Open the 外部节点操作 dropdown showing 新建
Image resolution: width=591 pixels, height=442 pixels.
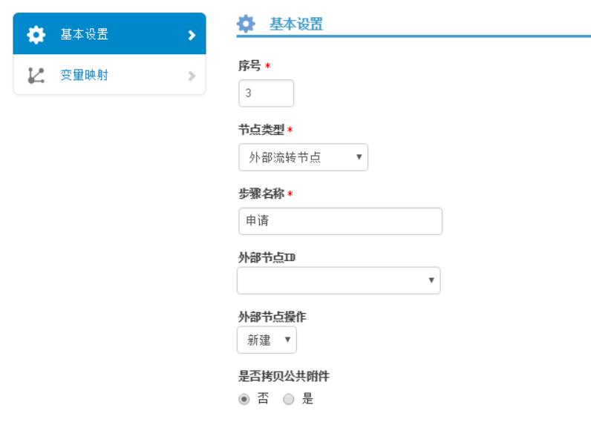click(x=267, y=340)
